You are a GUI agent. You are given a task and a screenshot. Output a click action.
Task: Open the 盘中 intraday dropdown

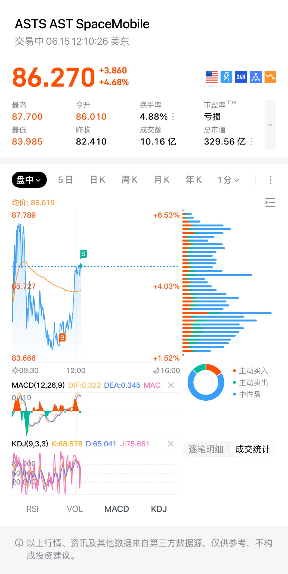pos(29,180)
